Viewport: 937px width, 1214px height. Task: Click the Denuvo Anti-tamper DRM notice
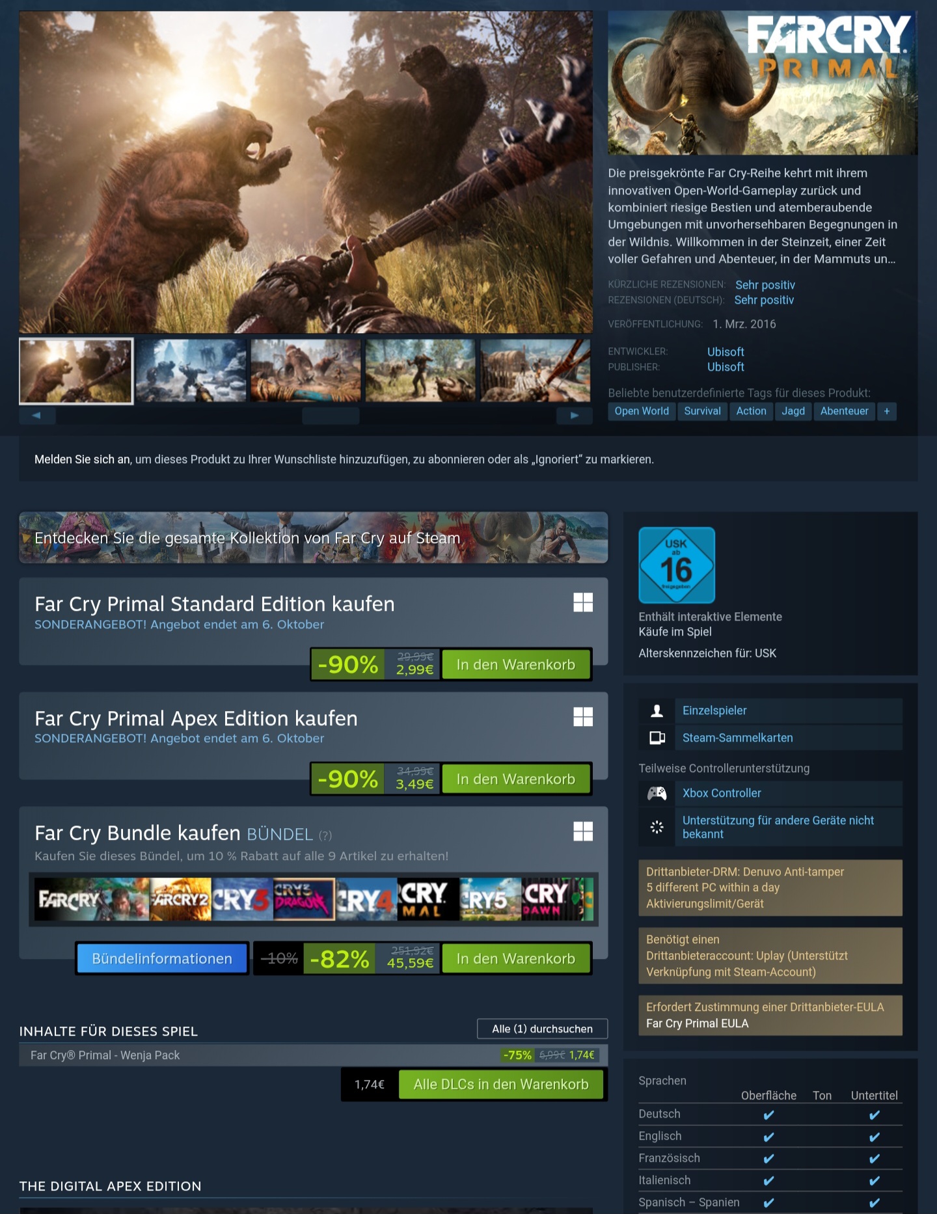770,887
